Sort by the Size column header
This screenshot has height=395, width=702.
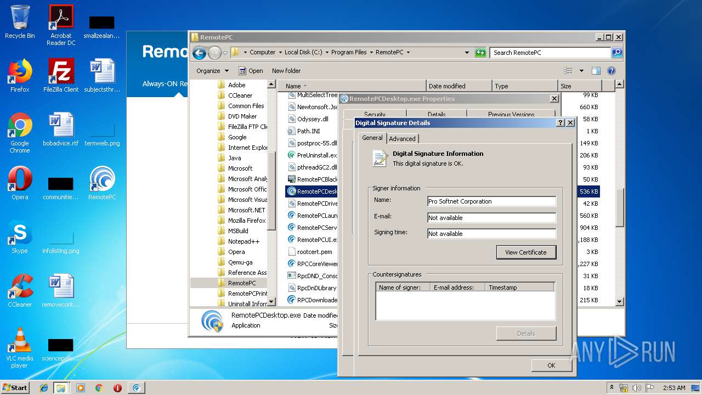tap(580, 86)
